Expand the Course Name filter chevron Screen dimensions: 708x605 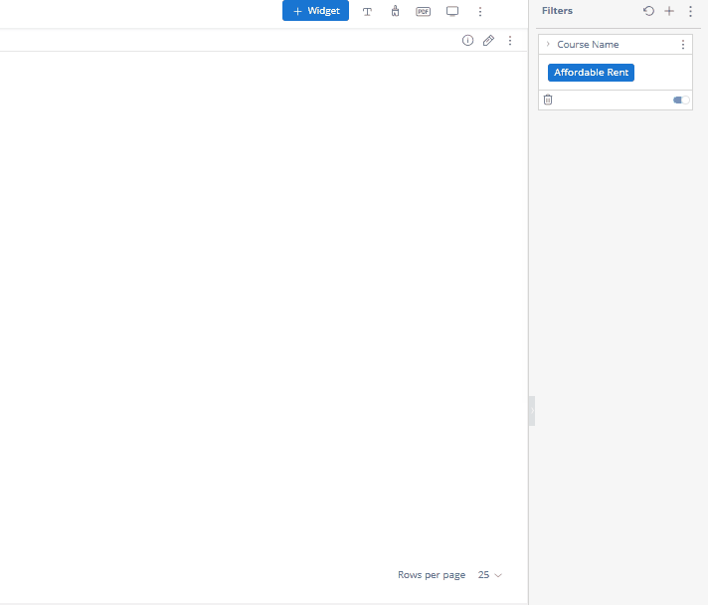[548, 45]
